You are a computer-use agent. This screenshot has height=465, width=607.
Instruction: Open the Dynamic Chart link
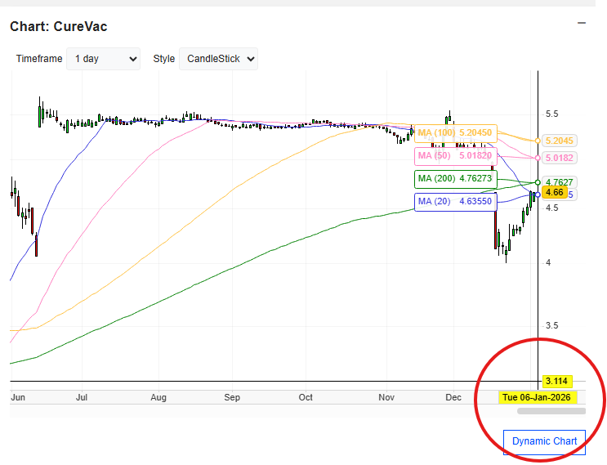[544, 441]
